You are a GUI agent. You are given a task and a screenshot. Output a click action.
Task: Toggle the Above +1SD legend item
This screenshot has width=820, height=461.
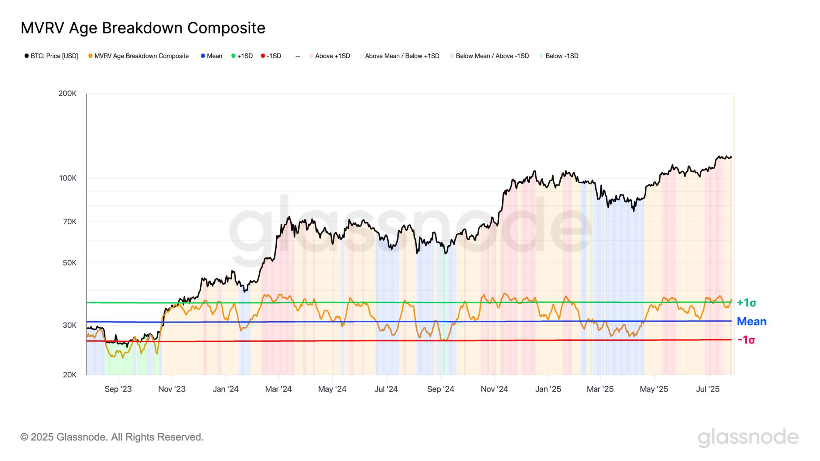click(x=330, y=56)
